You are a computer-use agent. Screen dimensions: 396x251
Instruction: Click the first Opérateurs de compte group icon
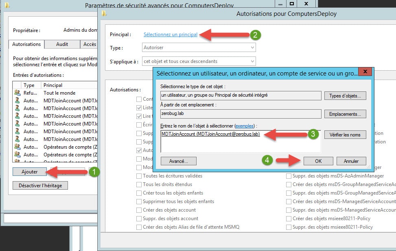click(17, 147)
